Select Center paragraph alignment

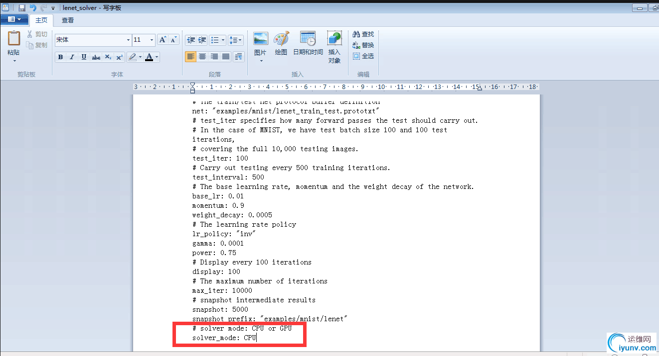(x=202, y=57)
